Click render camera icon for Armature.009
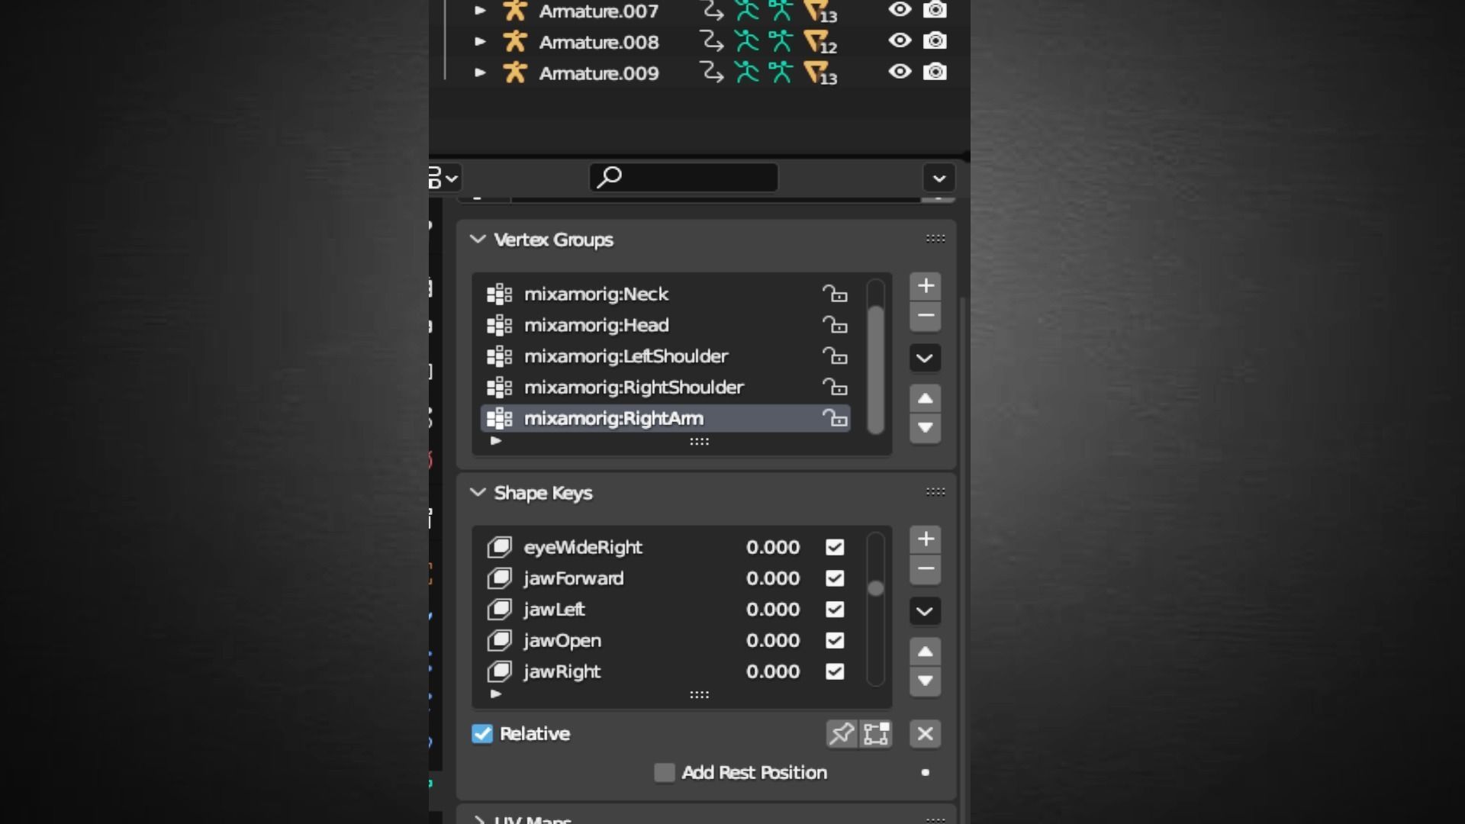This screenshot has width=1465, height=824. tap(935, 72)
